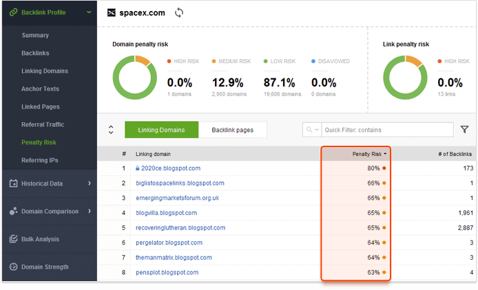This screenshot has width=478, height=290.
Task: Click the search magnifier in Quick Filter
Action: 309,130
